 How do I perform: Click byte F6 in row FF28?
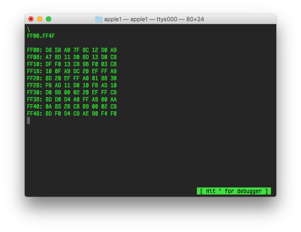click(49, 86)
